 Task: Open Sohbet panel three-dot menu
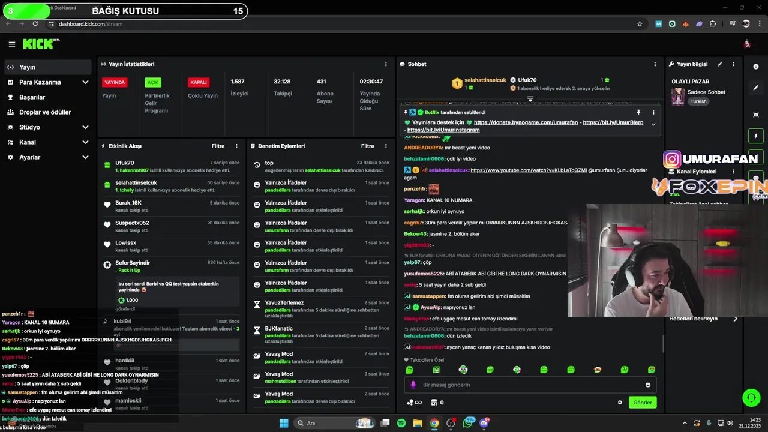pos(655,64)
